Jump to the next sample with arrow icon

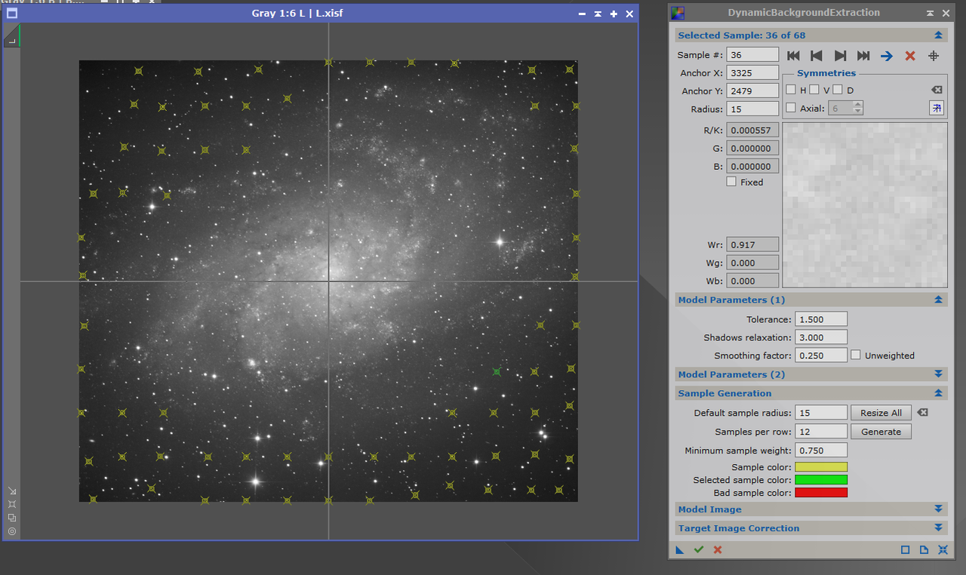pos(840,55)
